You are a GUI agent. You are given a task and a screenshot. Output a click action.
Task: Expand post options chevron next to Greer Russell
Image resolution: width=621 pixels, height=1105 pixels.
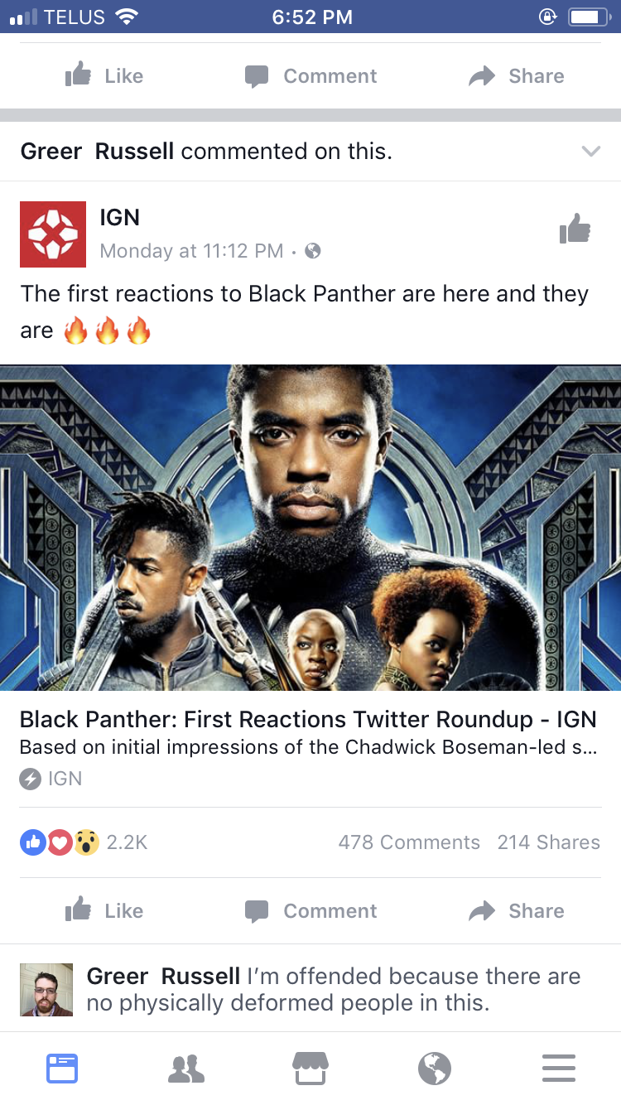[590, 152]
